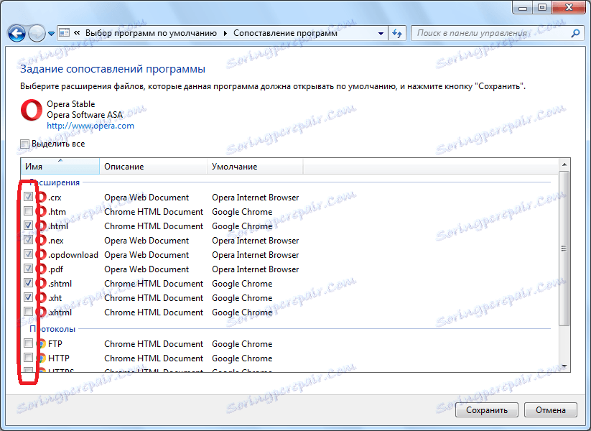The width and height of the screenshot is (591, 431).
Task: Sort by the 'Имя' column header
Action: tap(60, 166)
